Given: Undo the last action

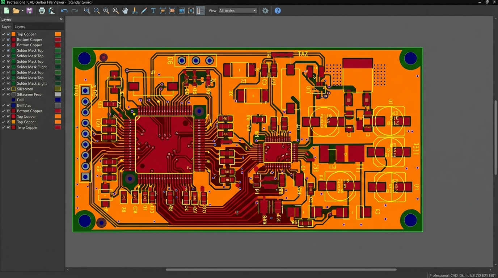Looking at the screenshot, I should click(64, 11).
